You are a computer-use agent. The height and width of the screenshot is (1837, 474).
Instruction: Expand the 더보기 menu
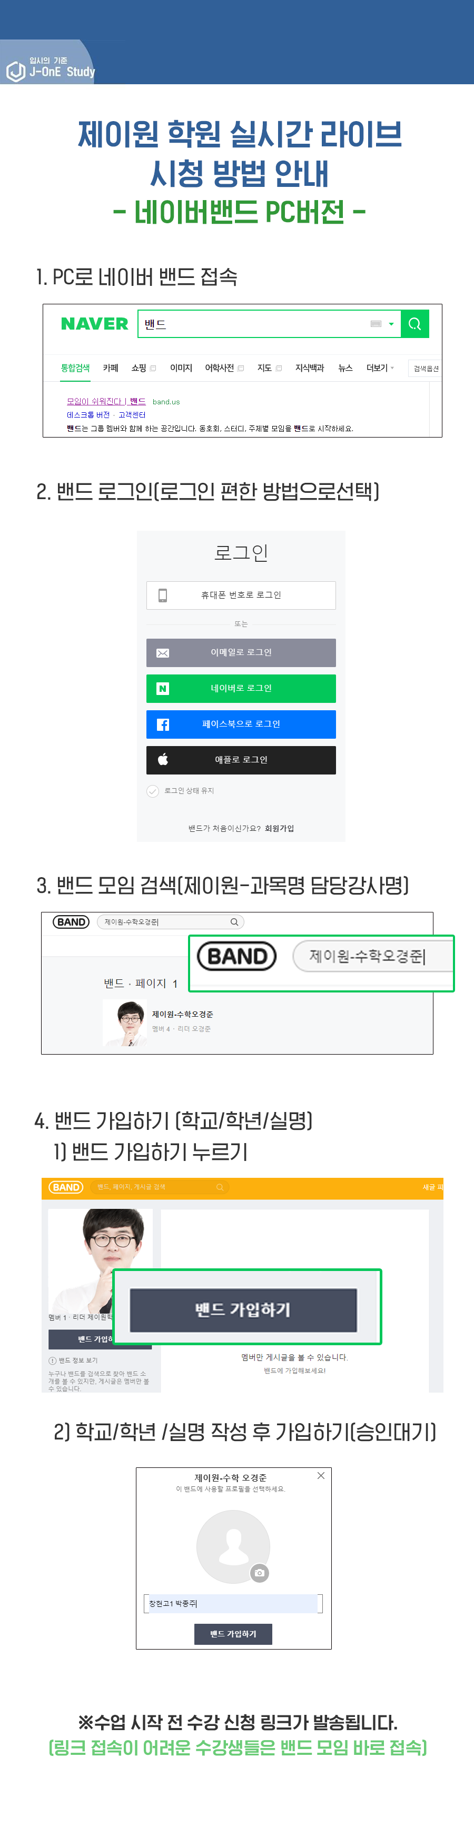380,368
